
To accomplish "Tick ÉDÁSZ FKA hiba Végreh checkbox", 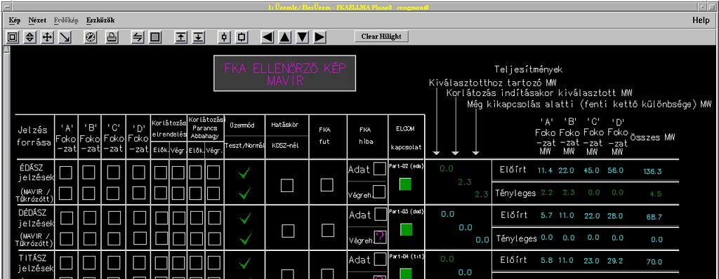I will point(378,191).
